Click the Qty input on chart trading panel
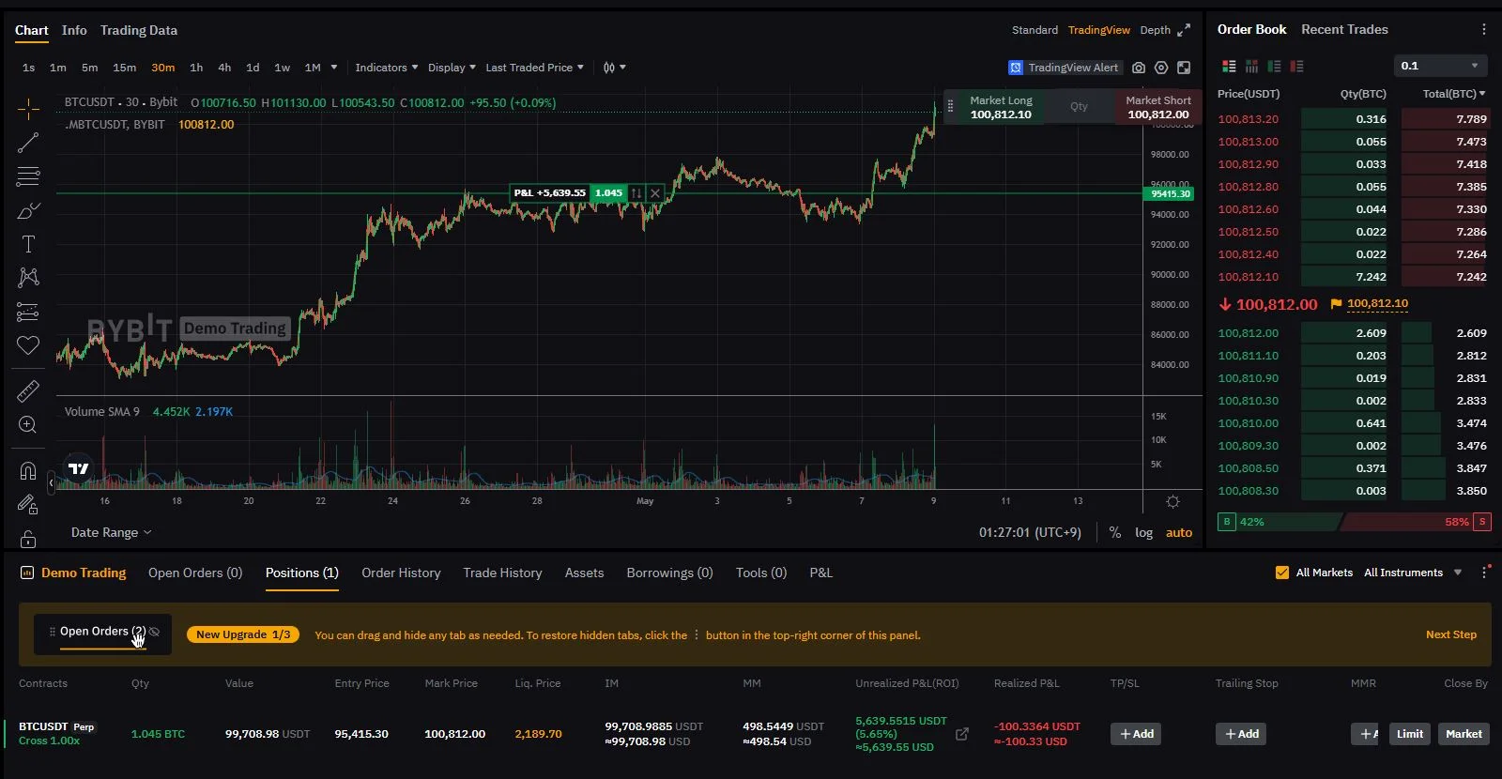The width and height of the screenshot is (1502, 779). 1079,107
